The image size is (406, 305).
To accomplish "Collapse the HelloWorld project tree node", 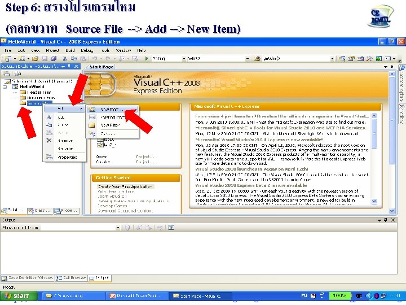I will (x=5, y=86).
